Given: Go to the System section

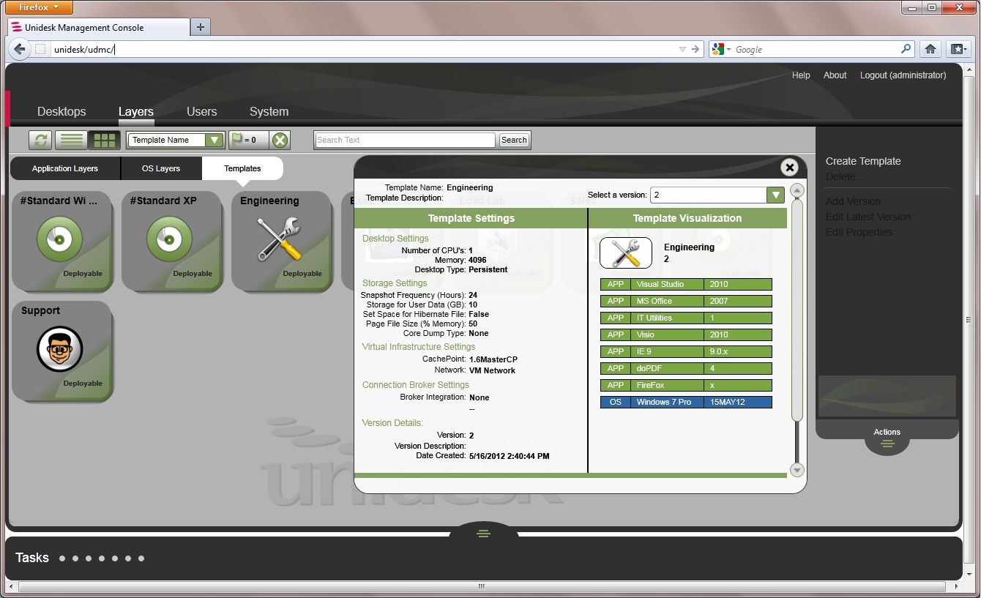Looking at the screenshot, I should pos(269,111).
